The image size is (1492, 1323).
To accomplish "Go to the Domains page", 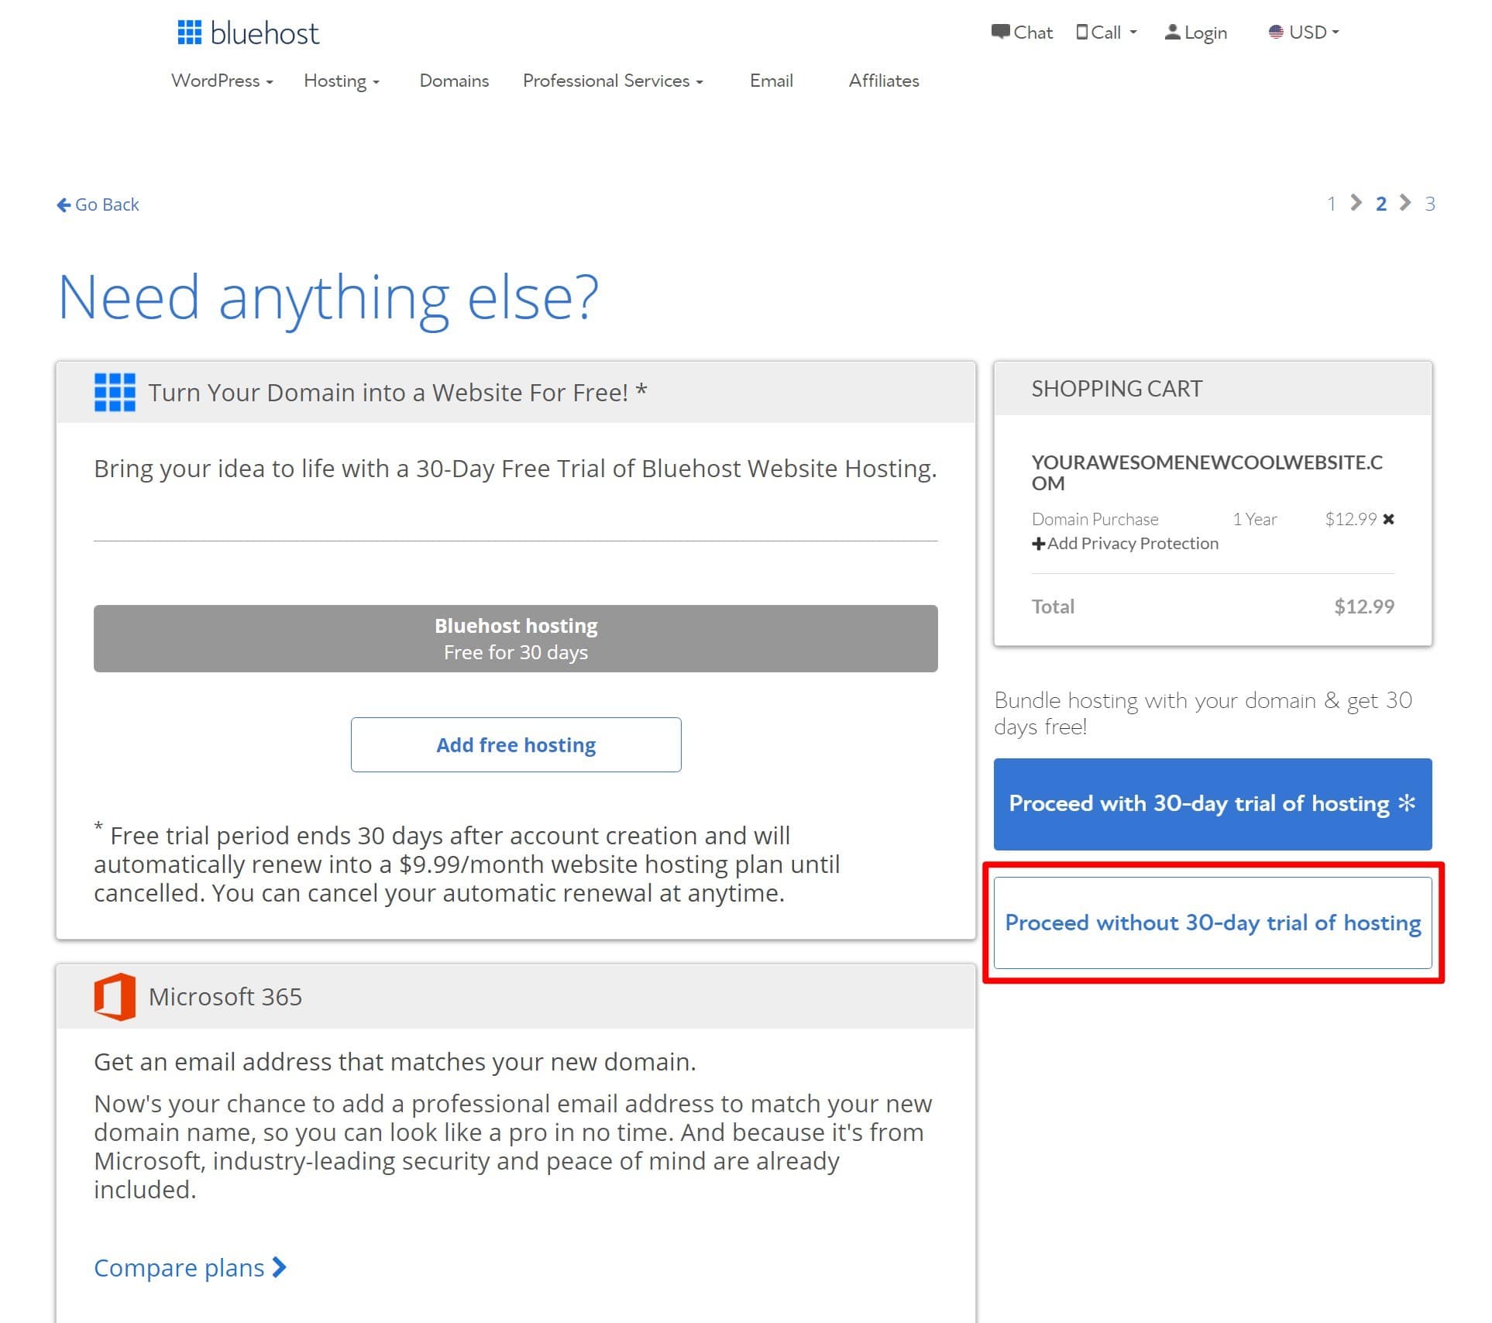I will [454, 81].
